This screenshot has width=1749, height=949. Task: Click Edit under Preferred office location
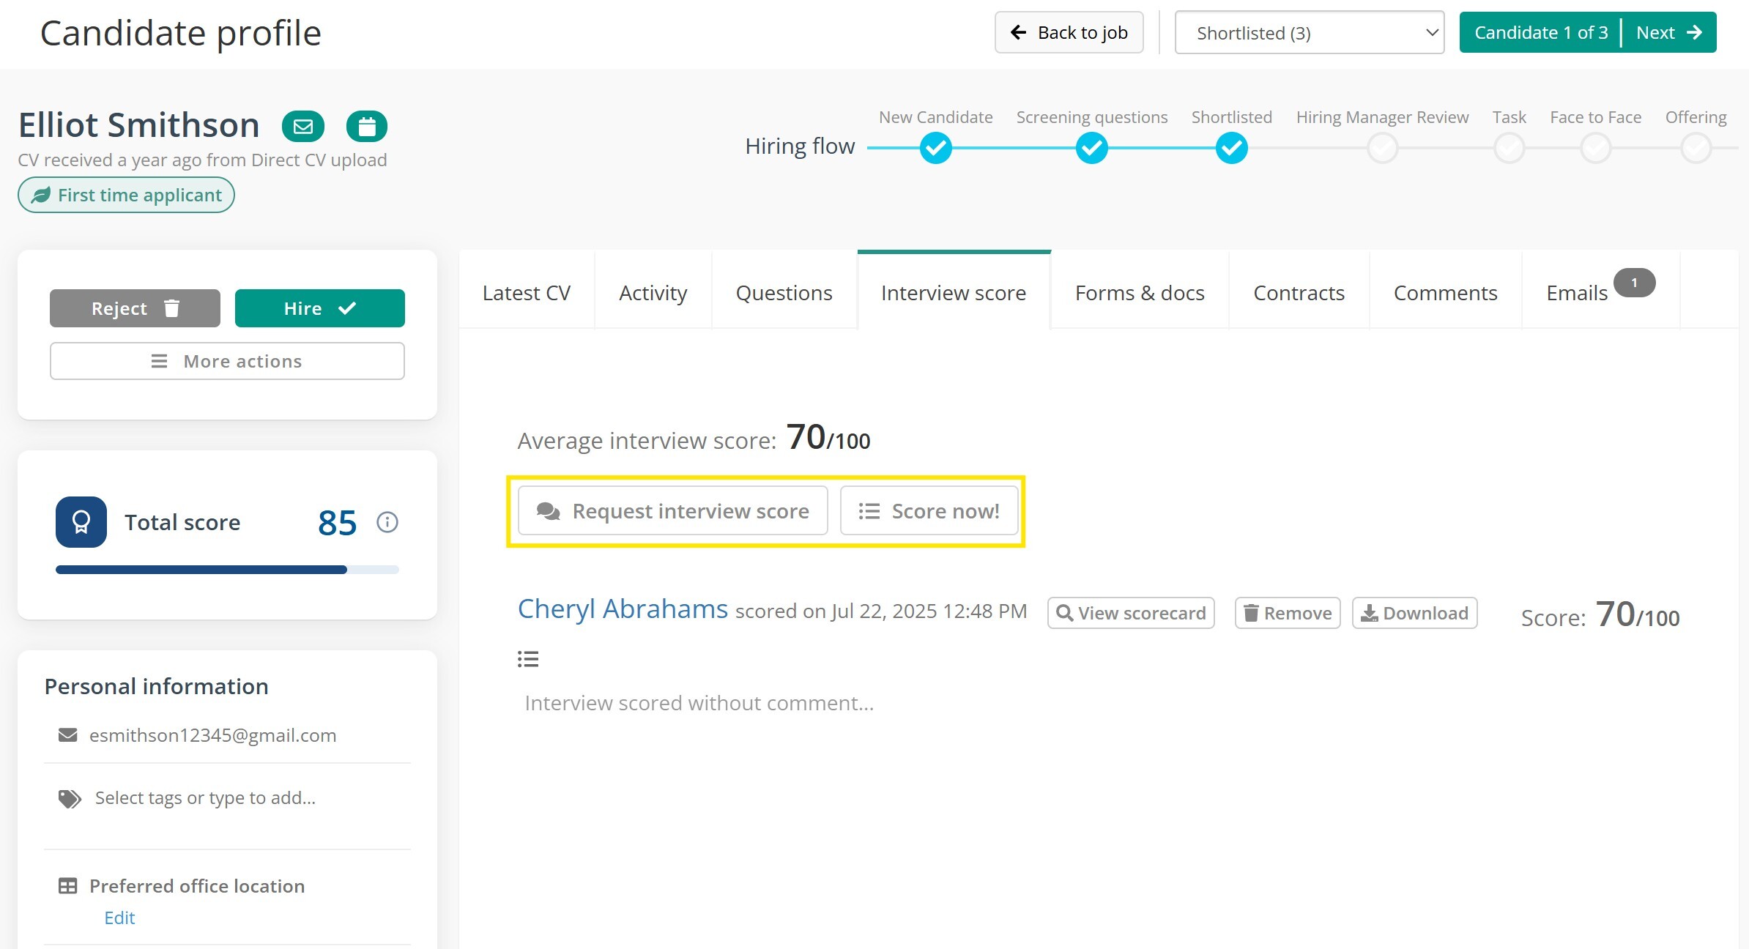tap(119, 918)
